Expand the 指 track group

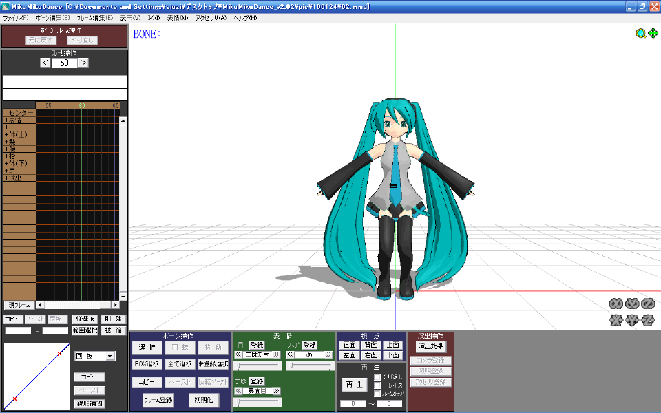pos(6,156)
